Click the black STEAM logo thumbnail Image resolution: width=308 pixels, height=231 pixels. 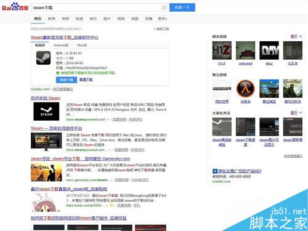pyautogui.click(x=46, y=111)
